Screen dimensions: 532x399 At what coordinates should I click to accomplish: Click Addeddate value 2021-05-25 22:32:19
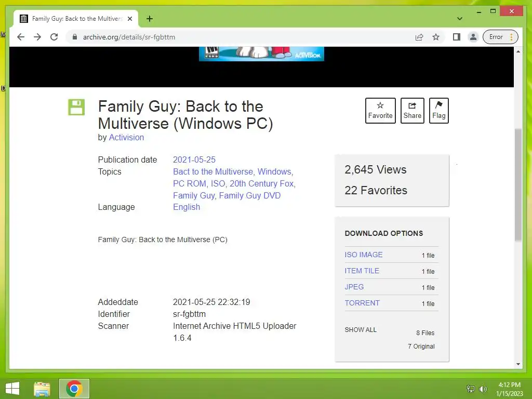tap(211, 302)
